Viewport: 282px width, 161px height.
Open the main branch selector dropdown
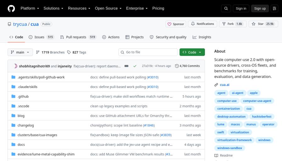coord(20,52)
